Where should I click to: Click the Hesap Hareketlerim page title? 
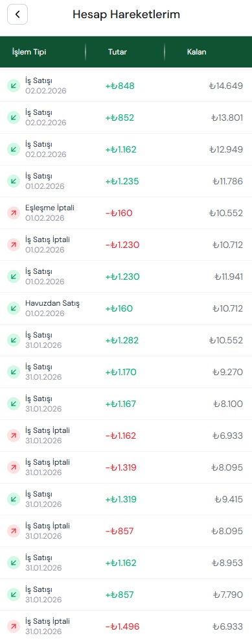click(x=126, y=15)
